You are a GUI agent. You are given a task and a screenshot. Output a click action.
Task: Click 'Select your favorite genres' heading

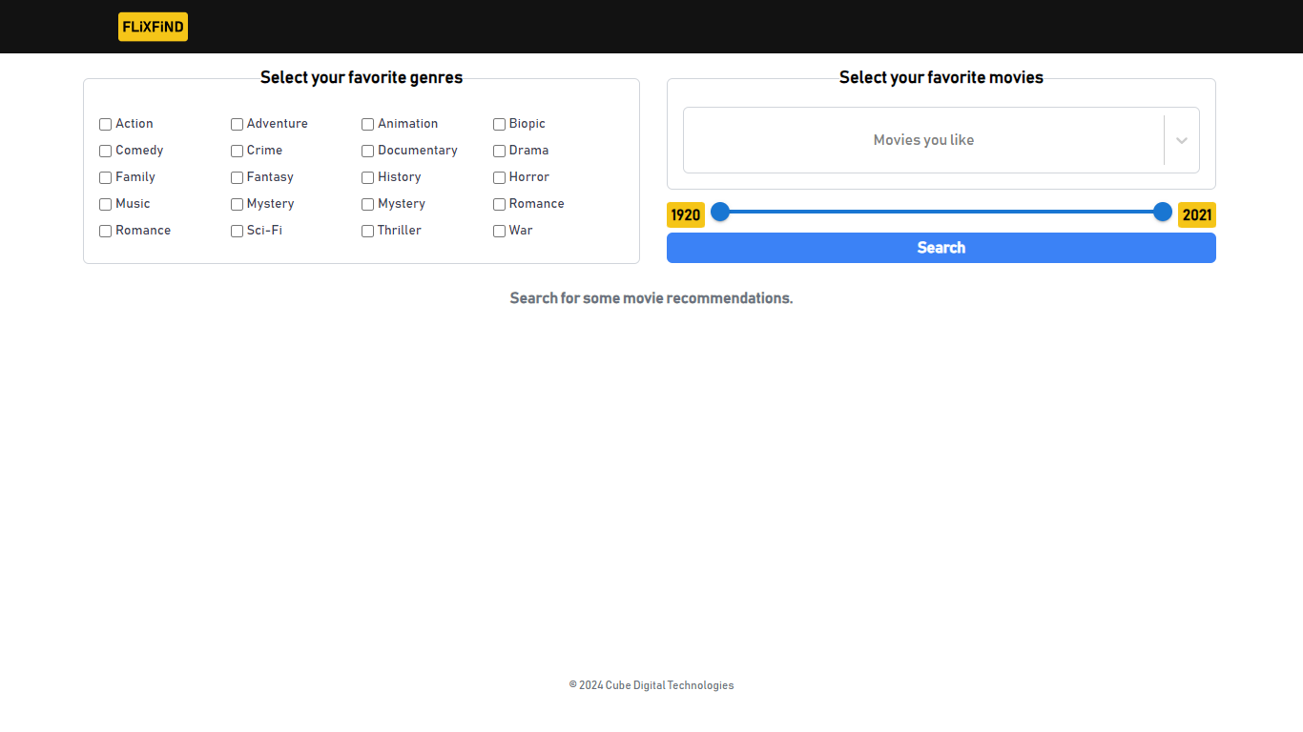[362, 78]
